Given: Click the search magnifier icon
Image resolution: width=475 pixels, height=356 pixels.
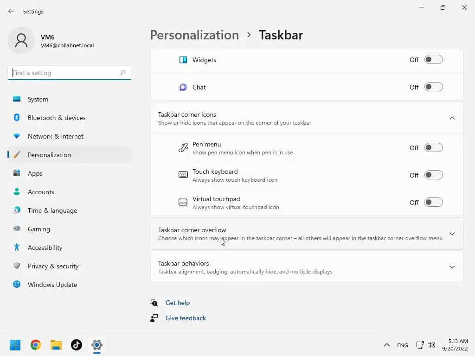Looking at the screenshot, I should 123,73.
